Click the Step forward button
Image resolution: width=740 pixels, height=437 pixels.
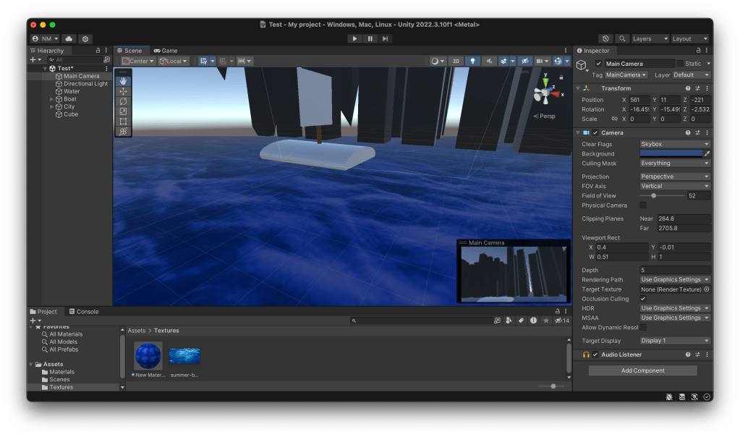pyautogui.click(x=386, y=38)
